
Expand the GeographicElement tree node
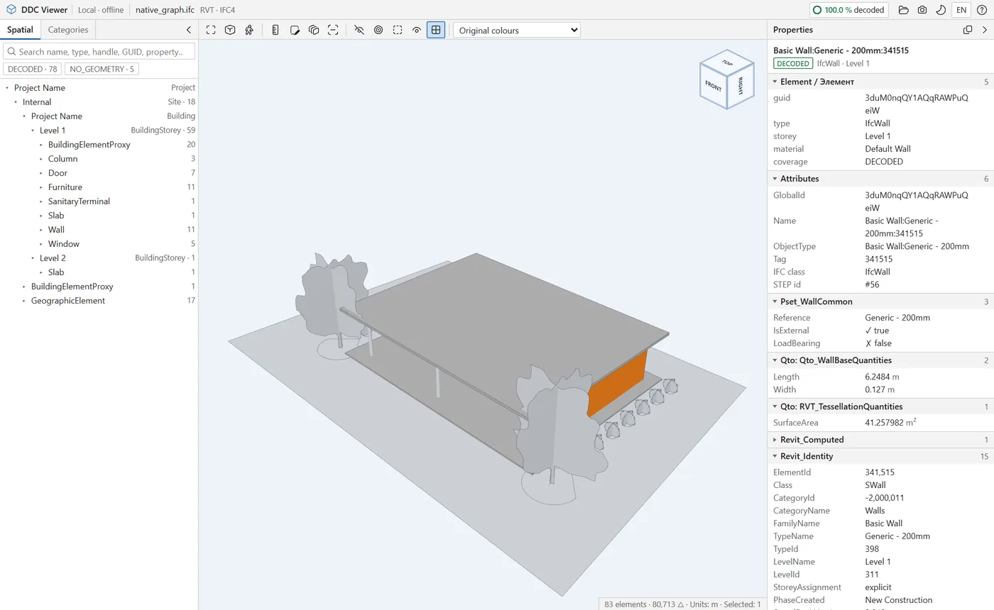[x=24, y=301]
